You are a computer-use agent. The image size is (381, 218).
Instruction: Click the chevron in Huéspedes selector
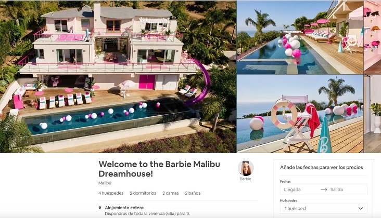pyautogui.click(x=361, y=208)
